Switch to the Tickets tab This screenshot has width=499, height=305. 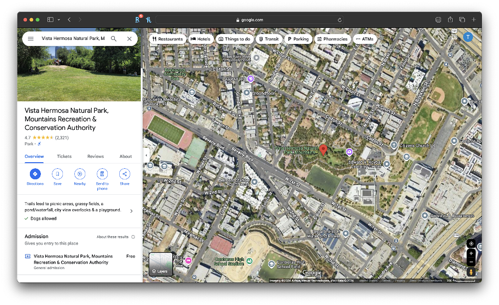[64, 156]
